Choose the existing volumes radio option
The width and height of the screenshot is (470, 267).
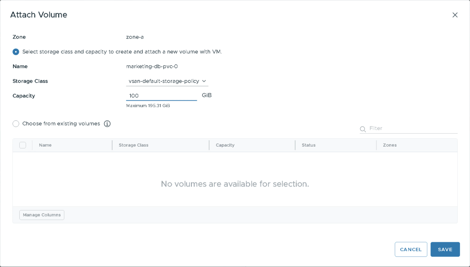click(16, 124)
